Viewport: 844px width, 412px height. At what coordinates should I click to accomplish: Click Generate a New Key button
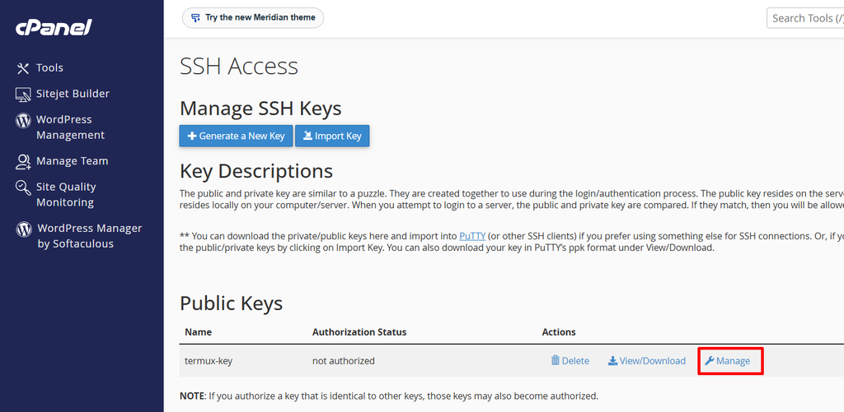[236, 136]
